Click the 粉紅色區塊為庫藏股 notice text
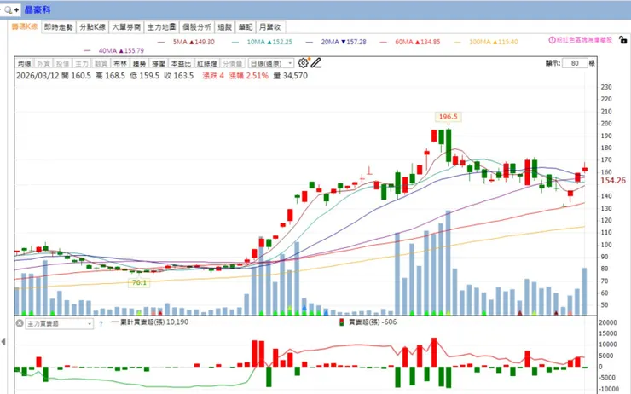Viewport: 631px width, 394px height. [x=584, y=40]
